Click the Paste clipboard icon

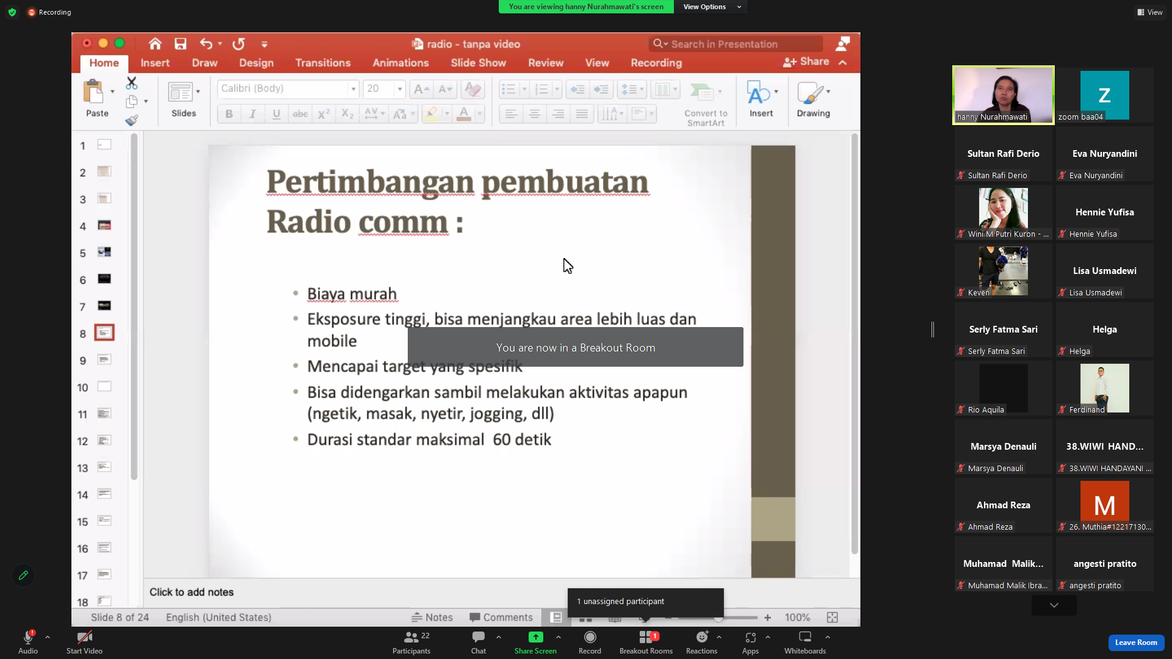click(x=94, y=92)
